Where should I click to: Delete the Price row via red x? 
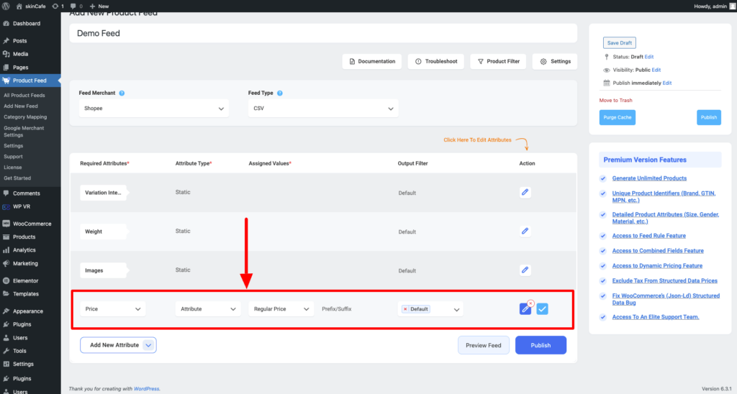coord(530,303)
